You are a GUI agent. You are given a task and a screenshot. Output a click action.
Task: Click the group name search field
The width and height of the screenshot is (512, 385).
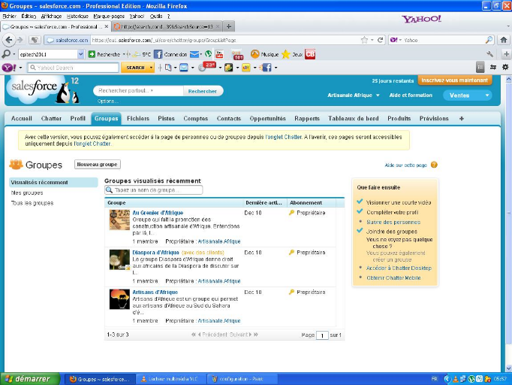click(154, 189)
